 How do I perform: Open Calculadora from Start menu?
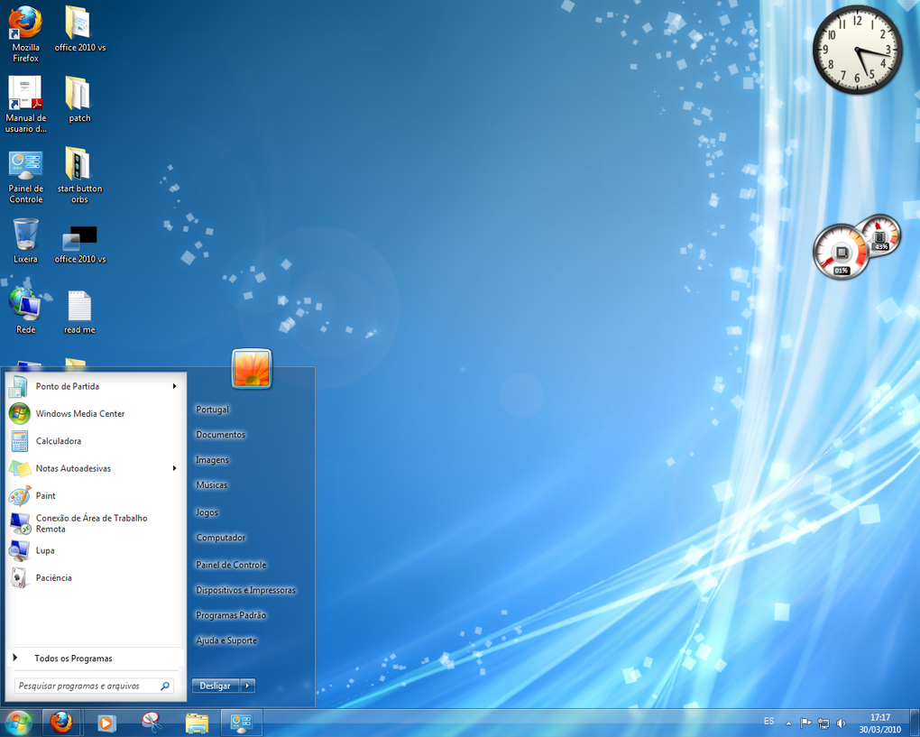point(96,441)
